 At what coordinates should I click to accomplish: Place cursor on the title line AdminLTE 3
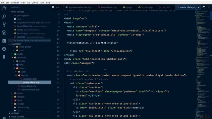coord(92,43)
